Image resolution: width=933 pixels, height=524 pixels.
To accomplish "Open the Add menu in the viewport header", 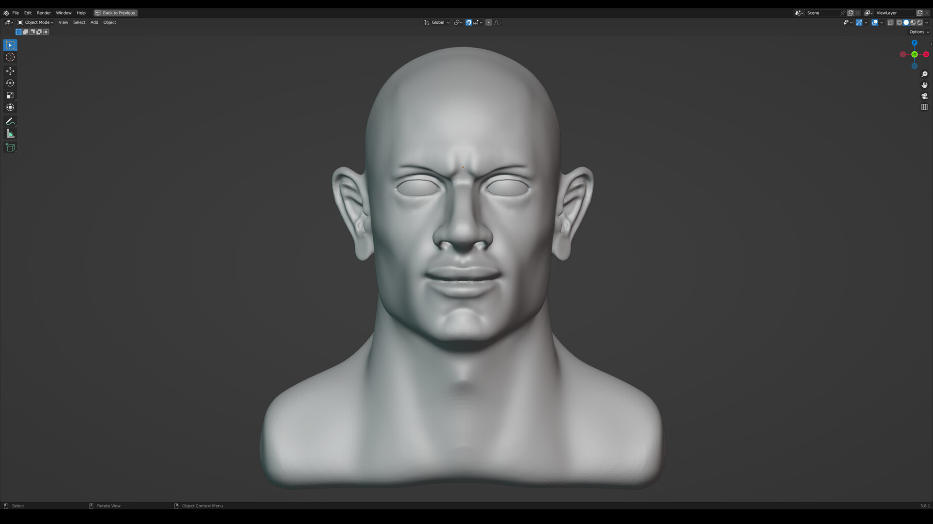I will tap(94, 22).
